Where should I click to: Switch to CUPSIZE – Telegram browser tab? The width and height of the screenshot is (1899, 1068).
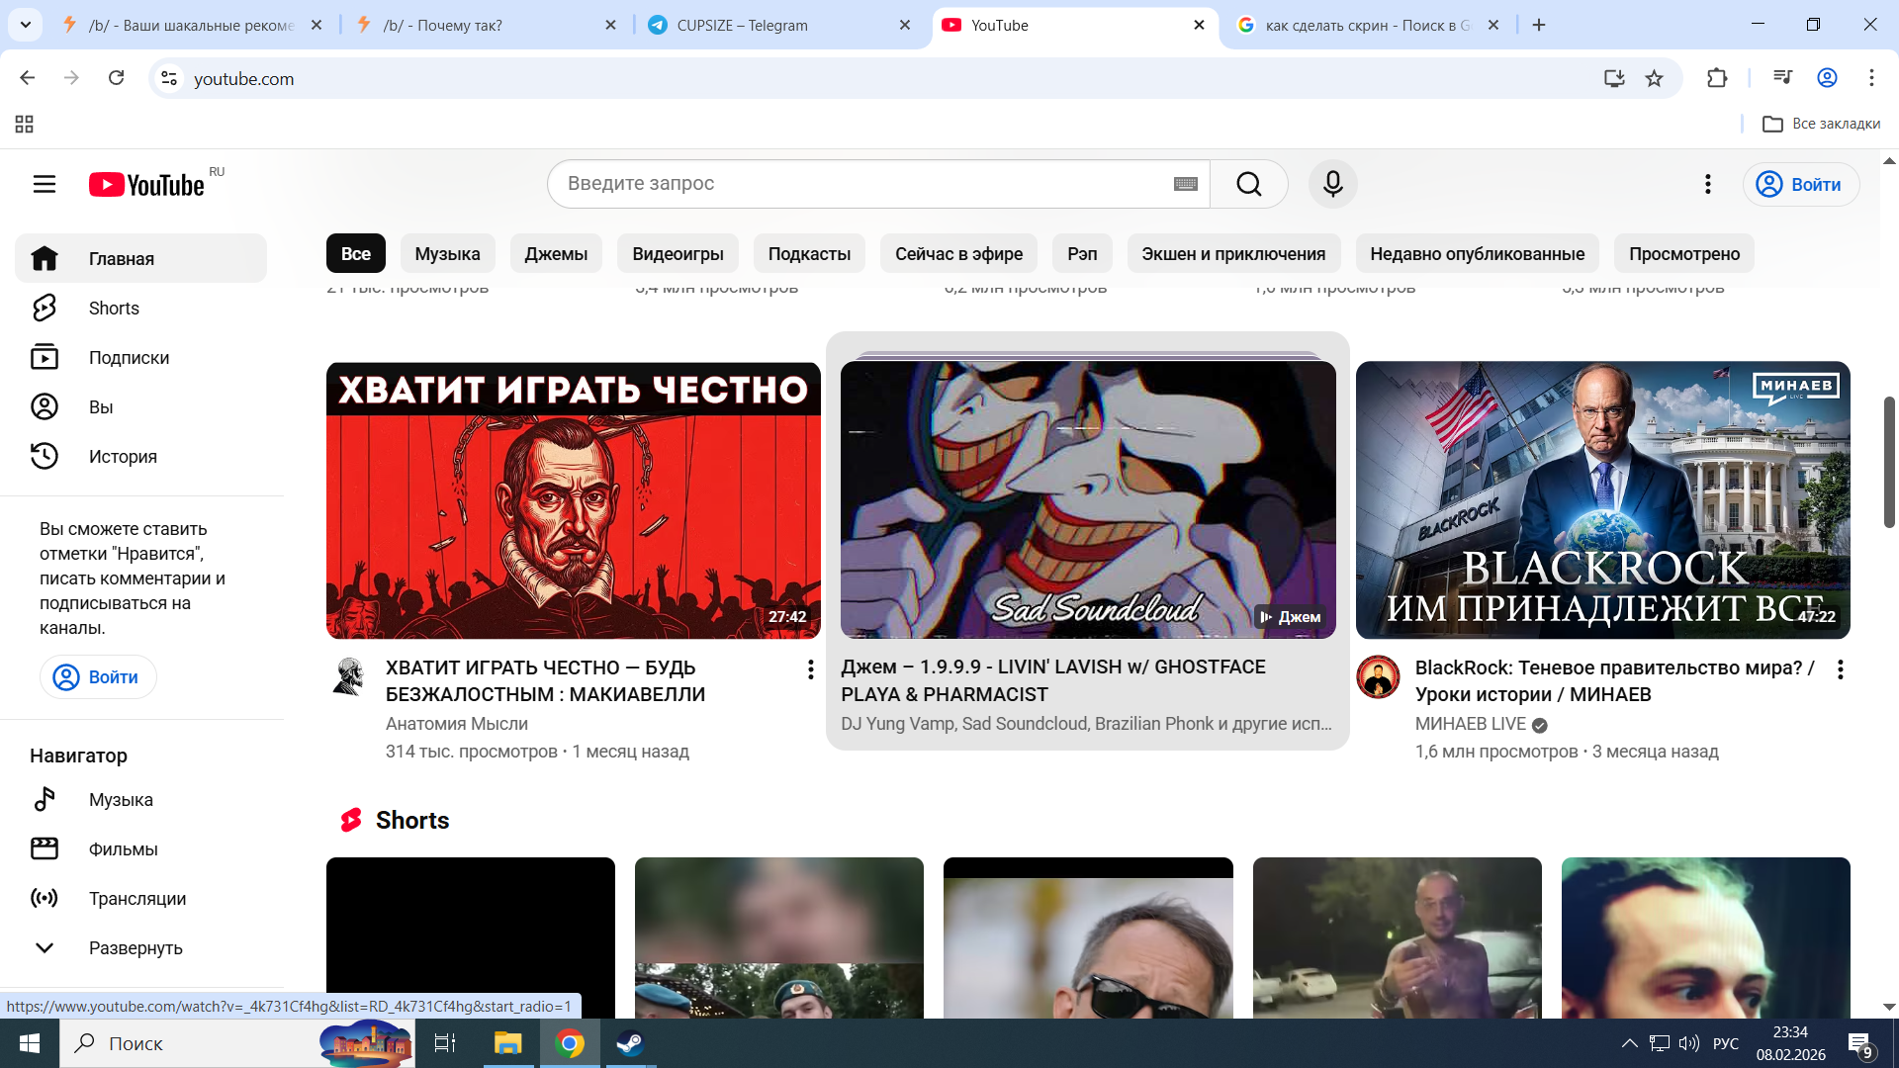(x=742, y=26)
